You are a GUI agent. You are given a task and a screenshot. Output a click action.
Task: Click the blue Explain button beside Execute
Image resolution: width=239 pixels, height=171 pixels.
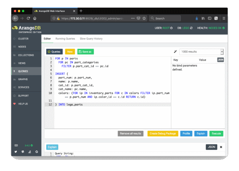click(x=201, y=134)
